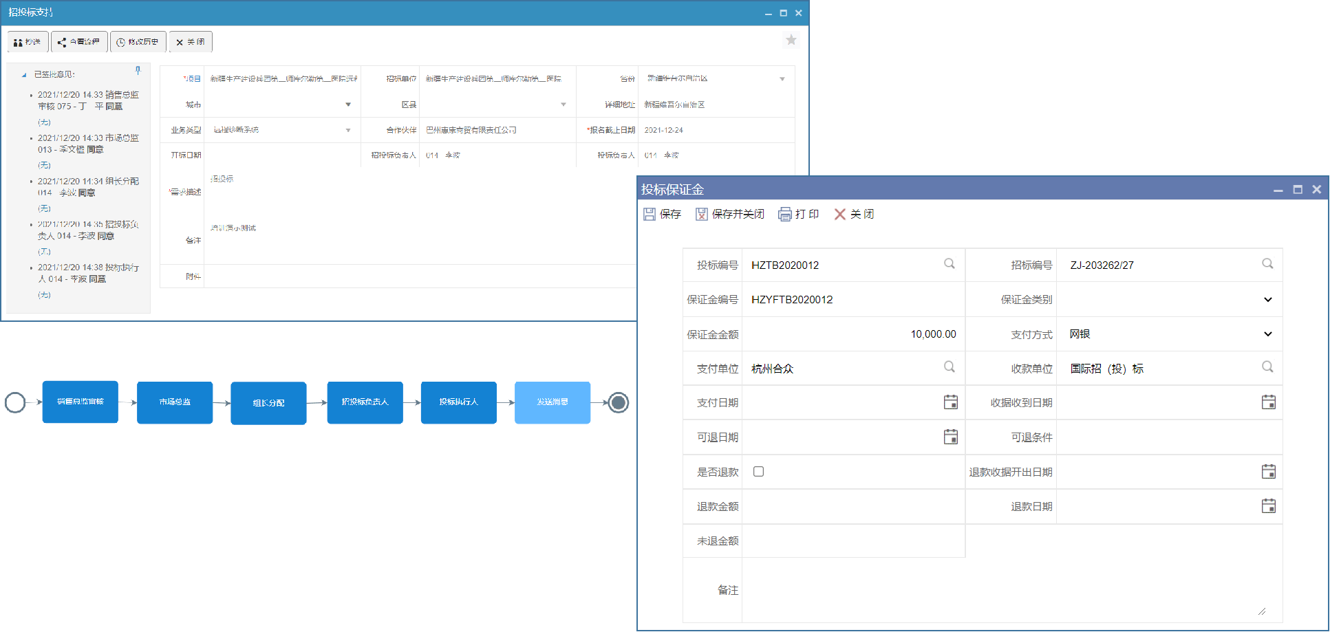Open the 保证金类别 dropdown

[x=1267, y=299]
